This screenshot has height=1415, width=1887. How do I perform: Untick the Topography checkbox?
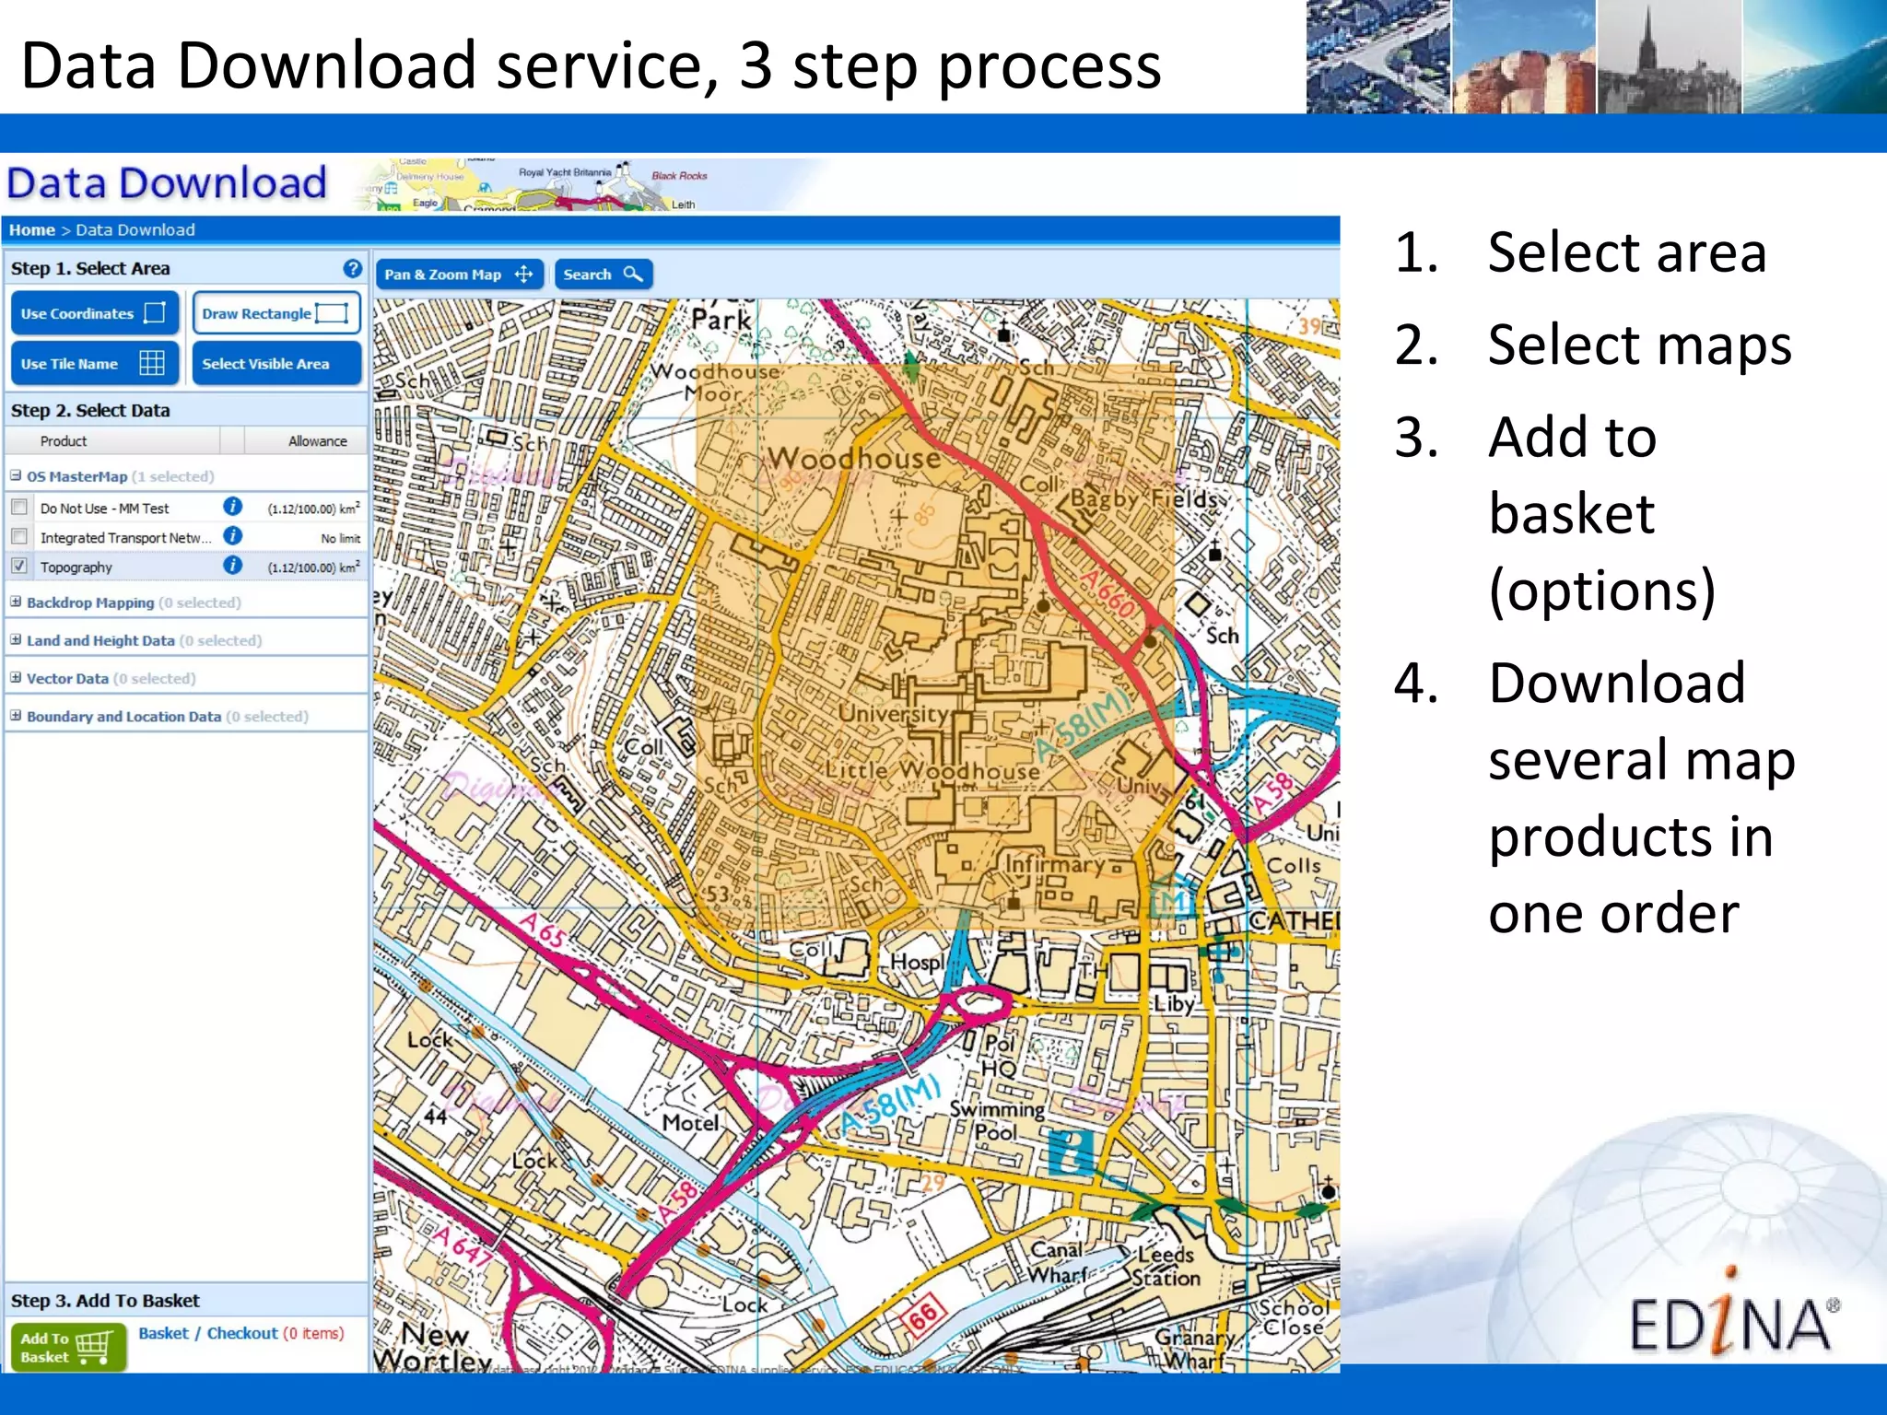click(x=19, y=566)
